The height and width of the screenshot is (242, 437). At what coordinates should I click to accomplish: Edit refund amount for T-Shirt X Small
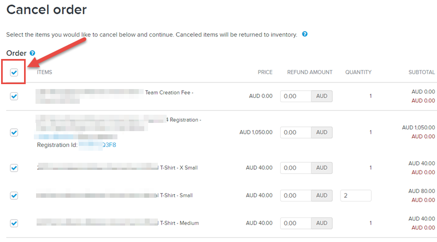pos(296,168)
